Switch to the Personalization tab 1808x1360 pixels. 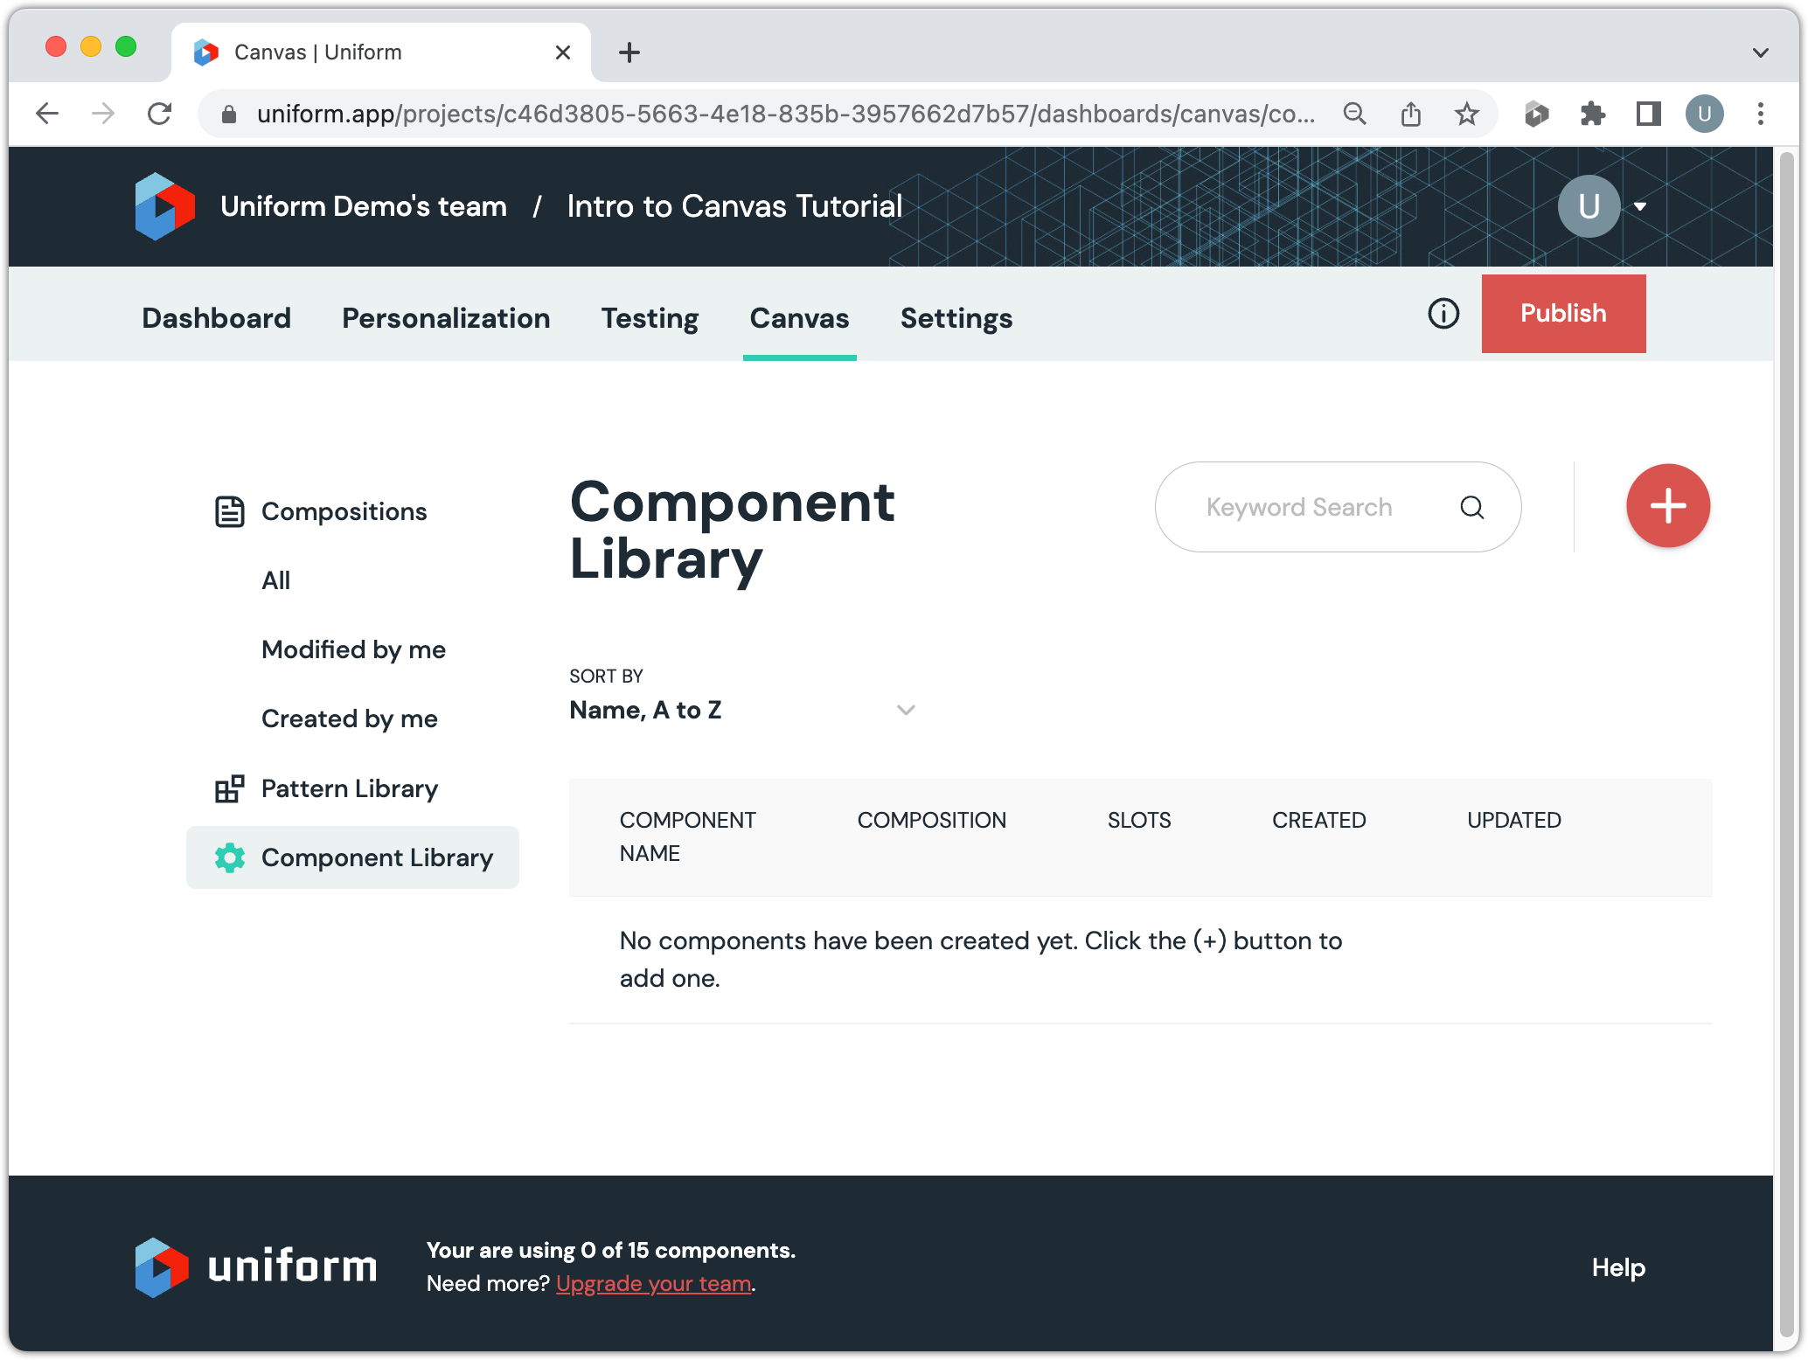coord(446,318)
